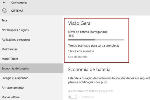Select Economia de bateria sidebar item

(x=15, y=68)
